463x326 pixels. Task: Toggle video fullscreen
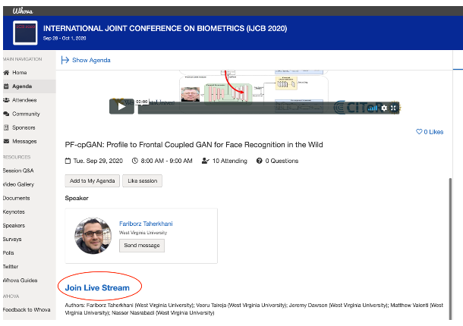[x=393, y=108]
